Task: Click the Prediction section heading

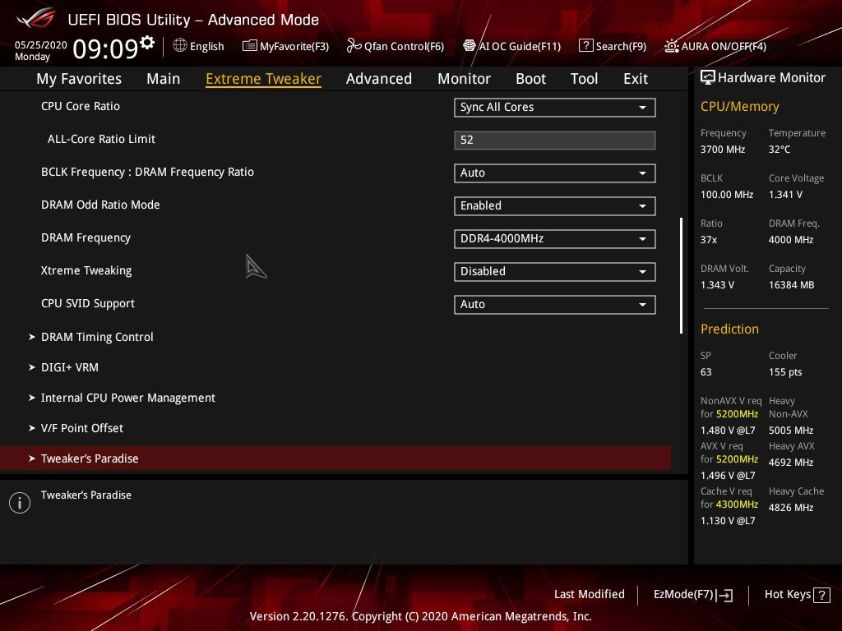Action: click(x=729, y=329)
